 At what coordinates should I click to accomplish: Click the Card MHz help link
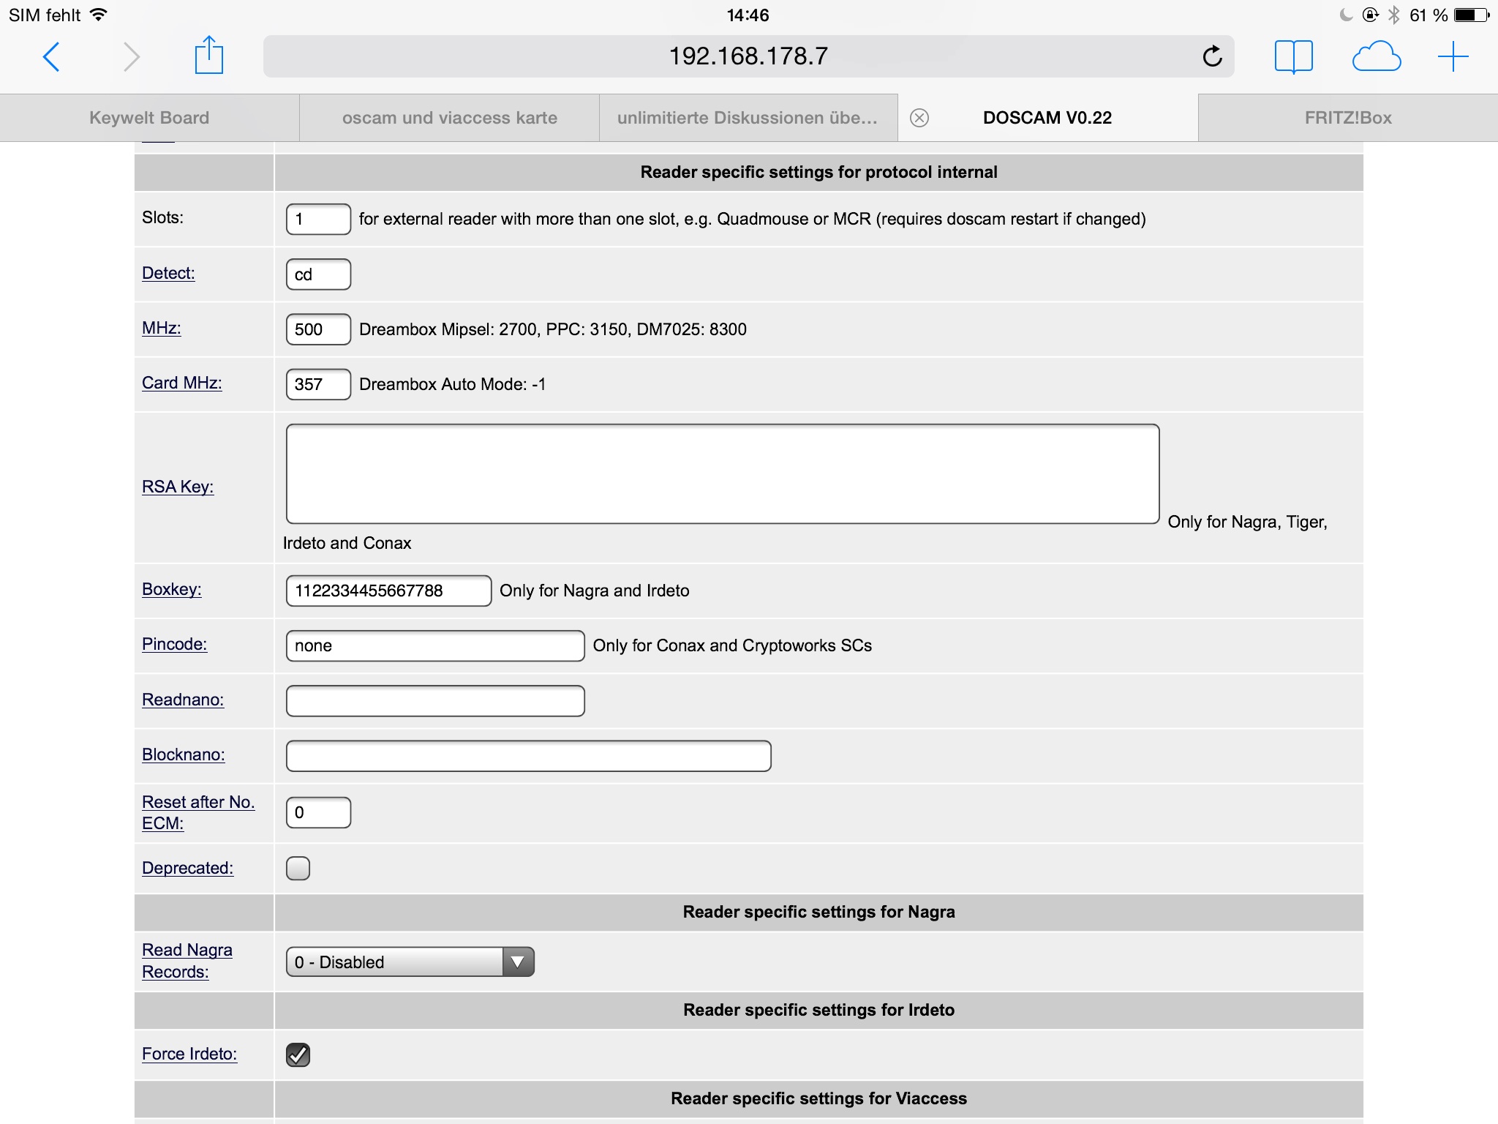(182, 383)
